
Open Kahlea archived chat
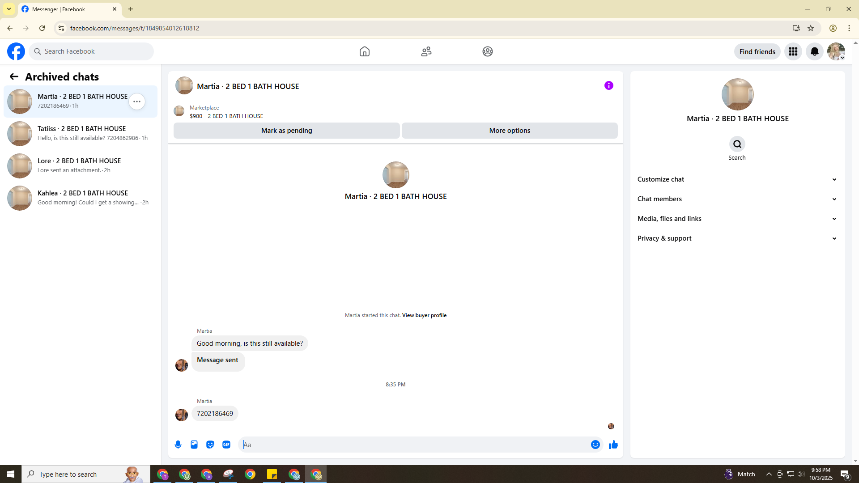81,198
